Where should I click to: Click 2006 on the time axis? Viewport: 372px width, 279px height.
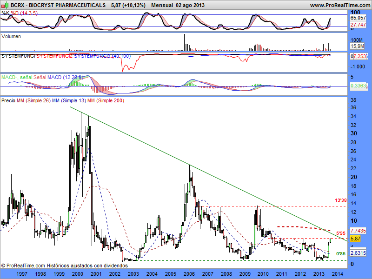tap(189, 274)
